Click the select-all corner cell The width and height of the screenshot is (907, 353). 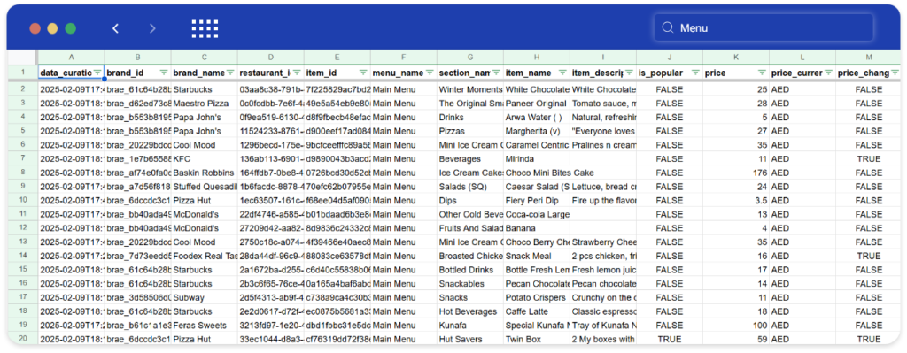click(22, 58)
